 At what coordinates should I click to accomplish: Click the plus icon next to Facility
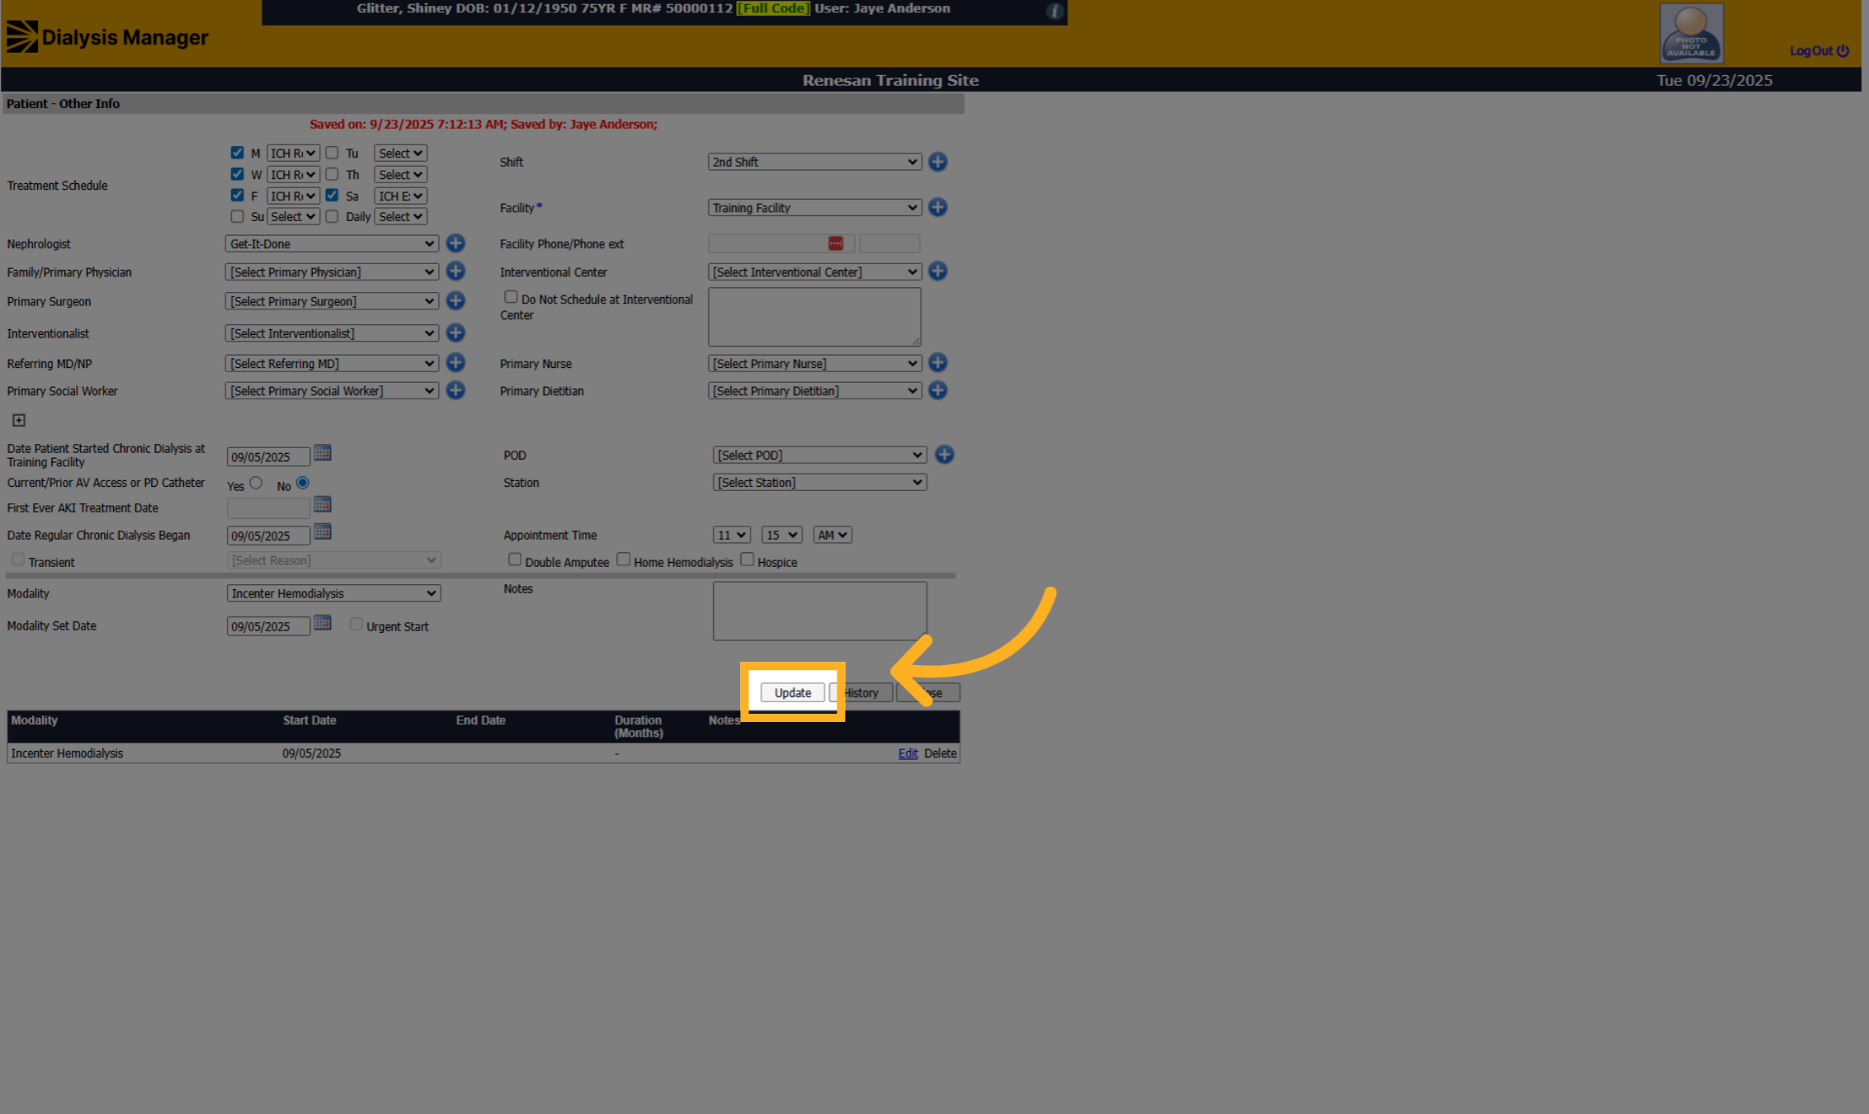[x=937, y=207]
